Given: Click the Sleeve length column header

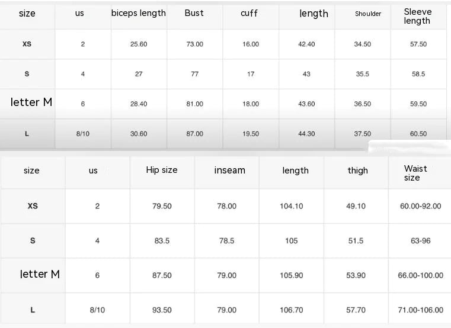Looking at the screenshot, I should click(x=417, y=16).
